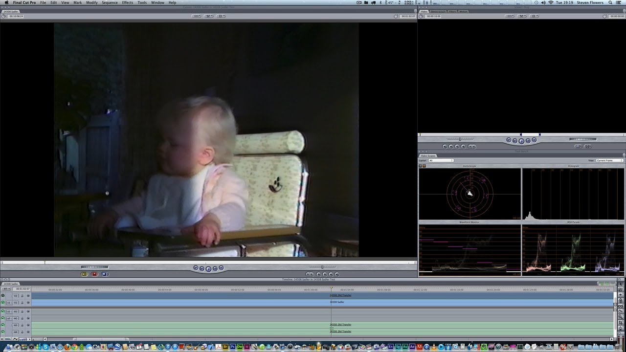Viewport: 626px width, 352px height.
Task: Click the volume icon in menu bar
Action: (x=543, y=2)
